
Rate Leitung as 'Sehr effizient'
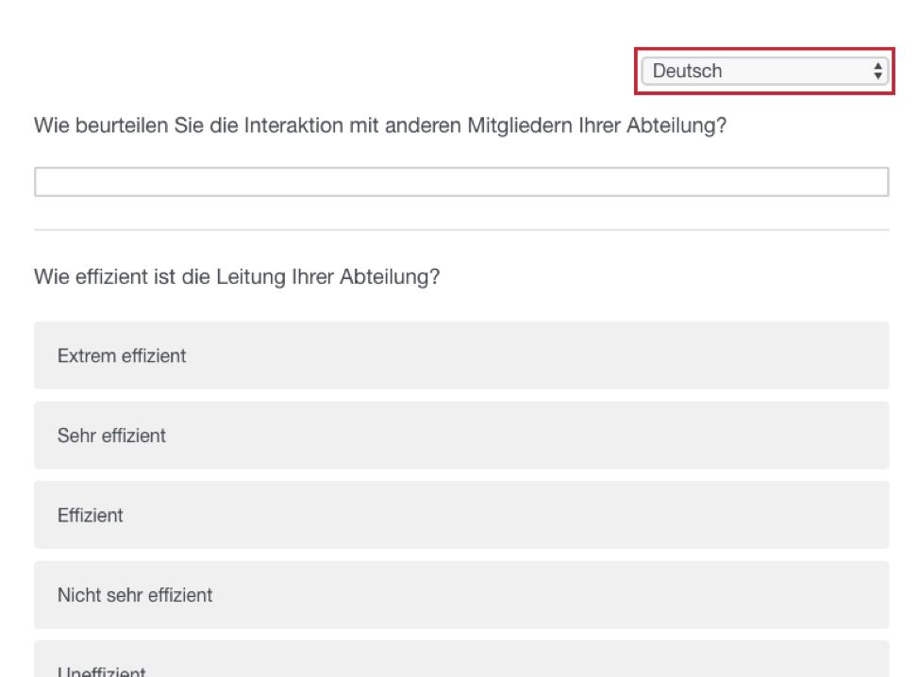click(461, 435)
